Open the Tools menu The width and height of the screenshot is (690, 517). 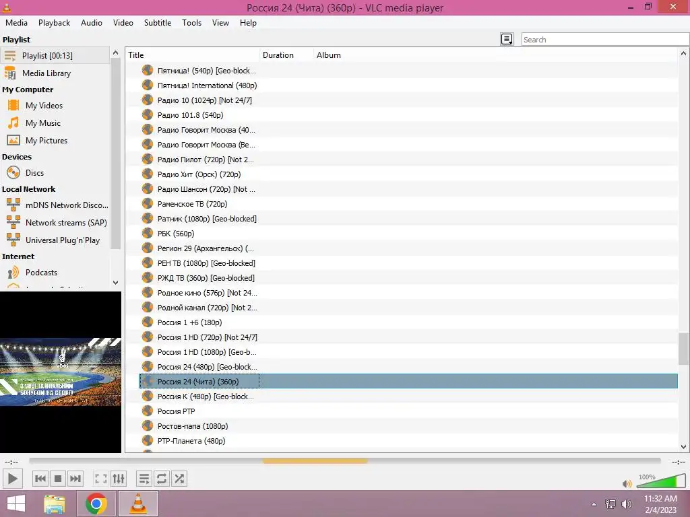tap(192, 23)
